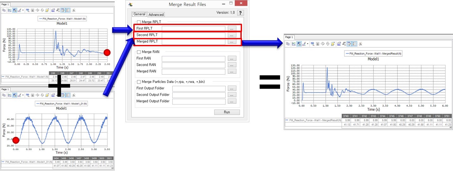Browse for the First RPLT file
The height and width of the screenshot is (171, 453).
[x=232, y=28]
